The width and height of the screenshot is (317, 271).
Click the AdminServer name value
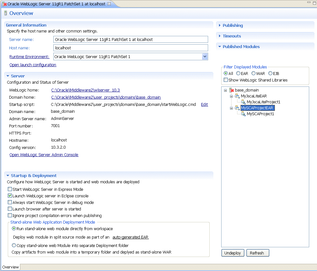[x=62, y=119]
